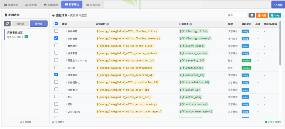The image size is (285, 129).
Task: Open the 常用控制 tab
Action: coord(11,5)
